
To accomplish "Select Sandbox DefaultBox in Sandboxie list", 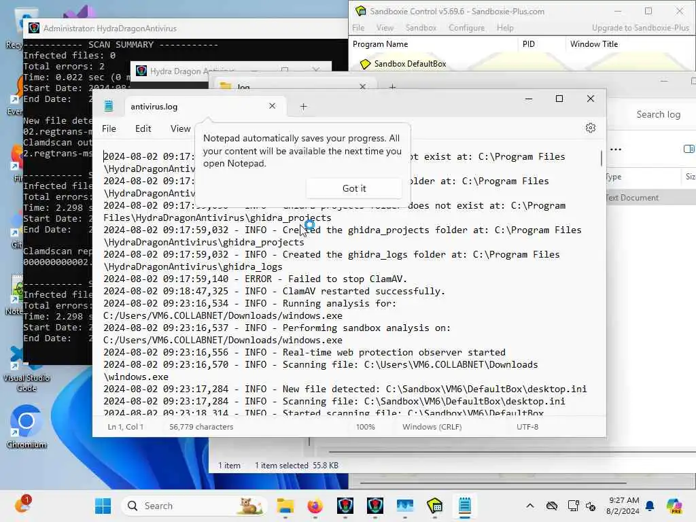I will 410,64.
